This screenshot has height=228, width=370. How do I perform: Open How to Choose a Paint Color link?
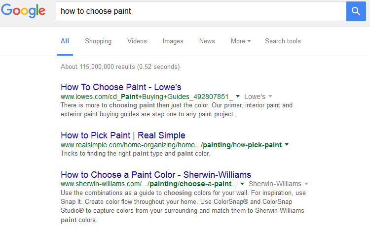(x=156, y=174)
